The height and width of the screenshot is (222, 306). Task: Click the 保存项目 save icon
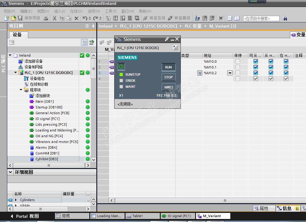20,18
